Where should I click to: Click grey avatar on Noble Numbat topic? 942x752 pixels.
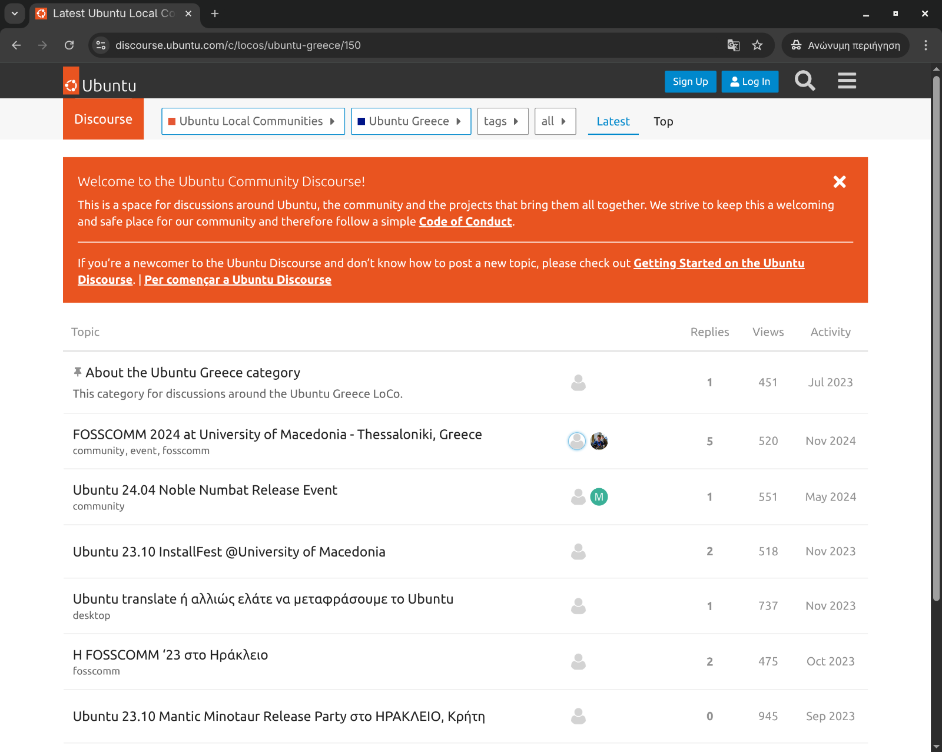click(578, 497)
